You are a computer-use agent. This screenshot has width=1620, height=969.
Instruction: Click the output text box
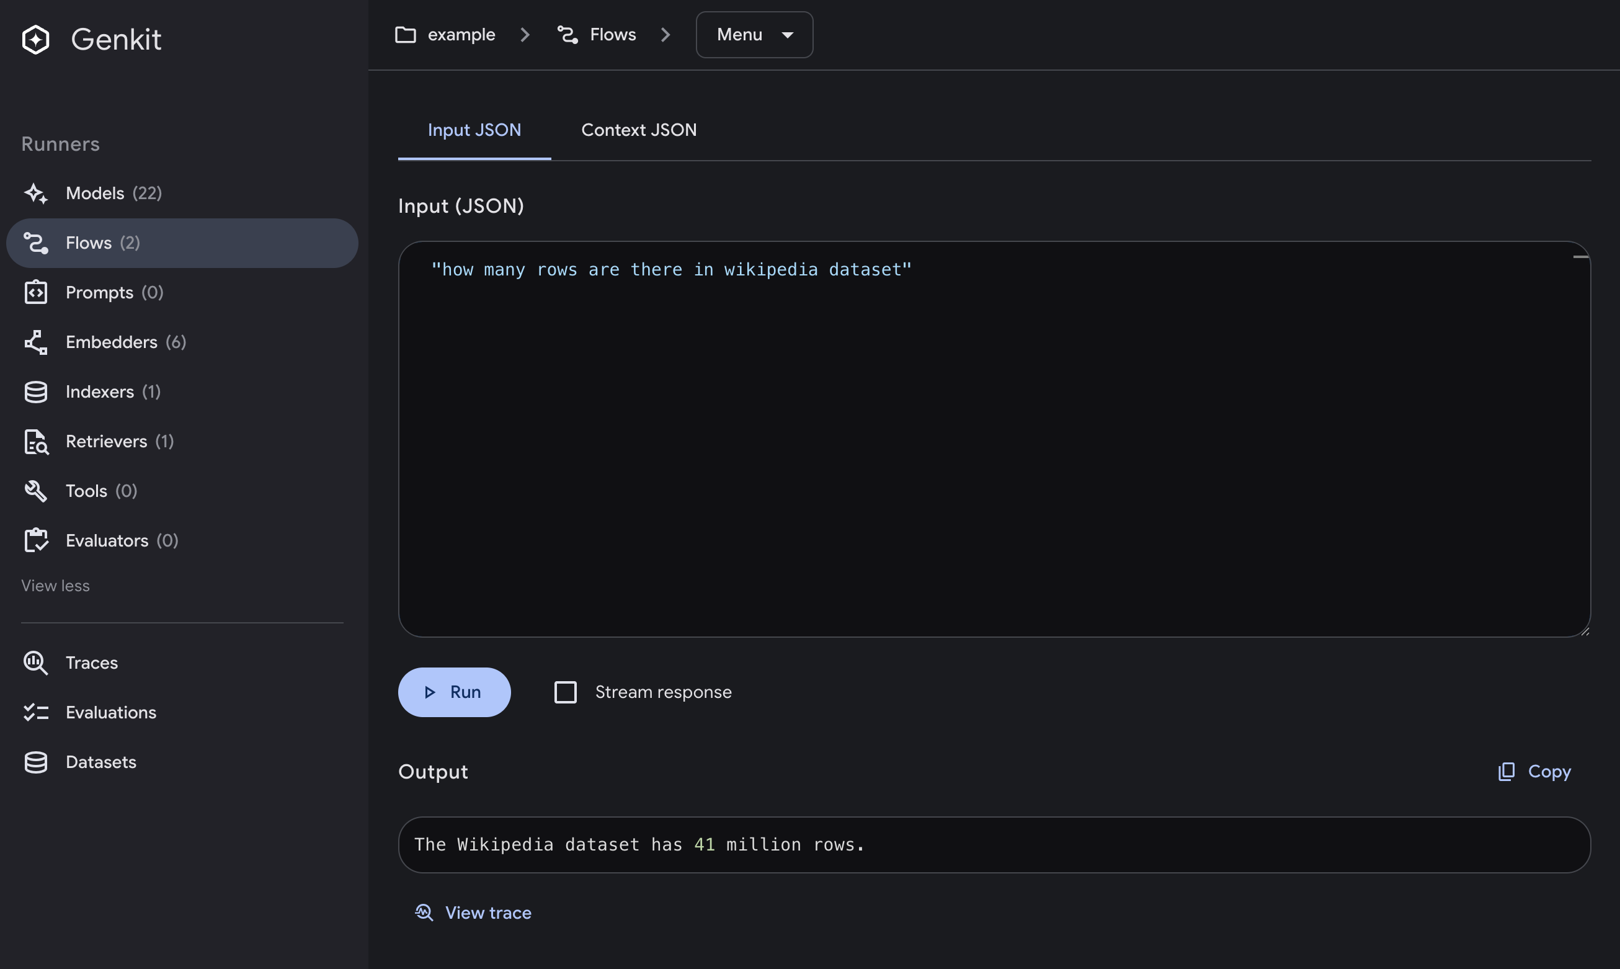click(x=994, y=845)
